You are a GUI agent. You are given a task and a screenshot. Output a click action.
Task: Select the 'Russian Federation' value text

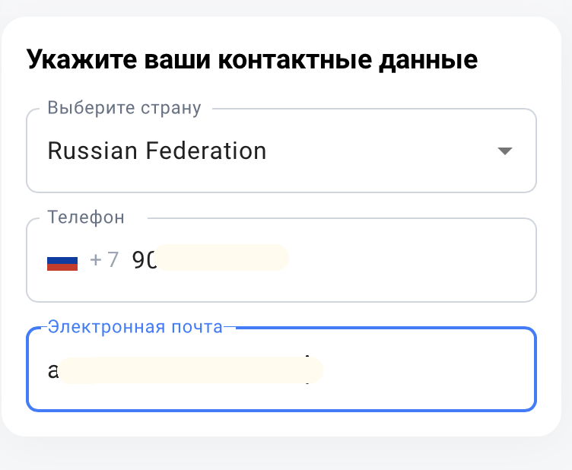(157, 151)
